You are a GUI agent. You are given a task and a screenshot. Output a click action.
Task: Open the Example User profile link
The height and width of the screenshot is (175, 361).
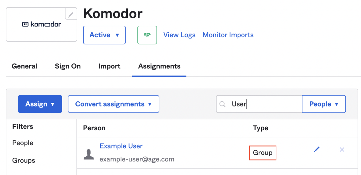[x=121, y=146]
